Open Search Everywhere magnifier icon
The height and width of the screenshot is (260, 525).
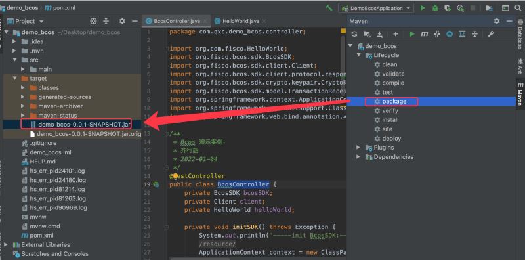point(518,8)
